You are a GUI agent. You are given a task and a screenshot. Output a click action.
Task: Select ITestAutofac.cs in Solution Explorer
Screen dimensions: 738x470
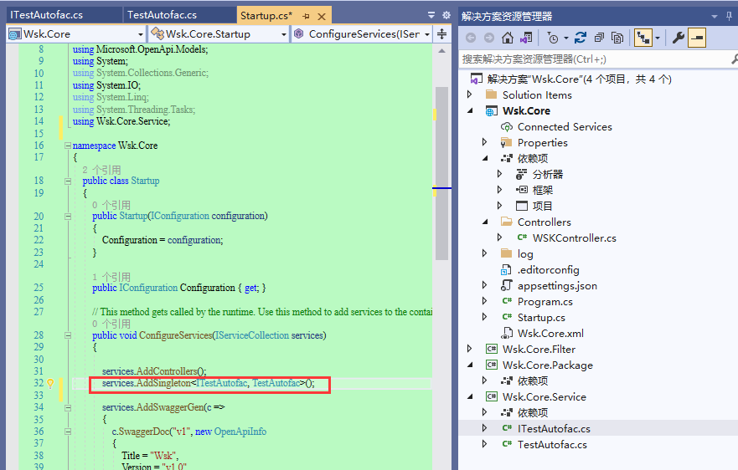[554, 429]
